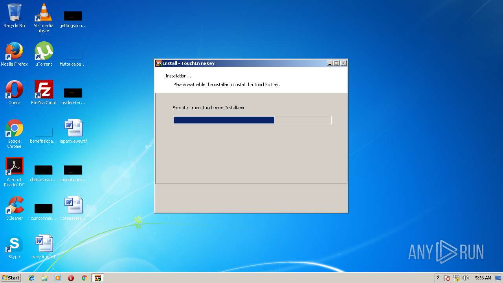Launch µTorrent desktop shortcut
Image resolution: width=503 pixels, height=283 pixels.
44,54
